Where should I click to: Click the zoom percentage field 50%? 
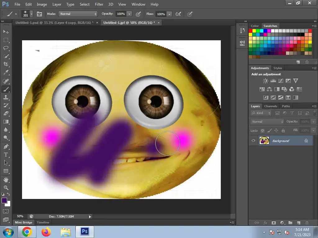pos(20,216)
